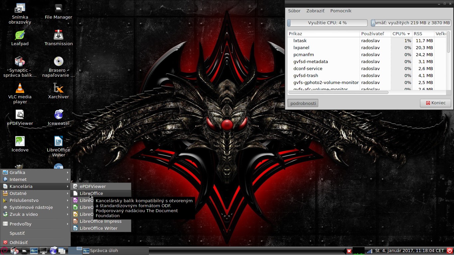Click the red power button in the taskbar
The width and height of the screenshot is (454, 255).
click(x=450, y=251)
